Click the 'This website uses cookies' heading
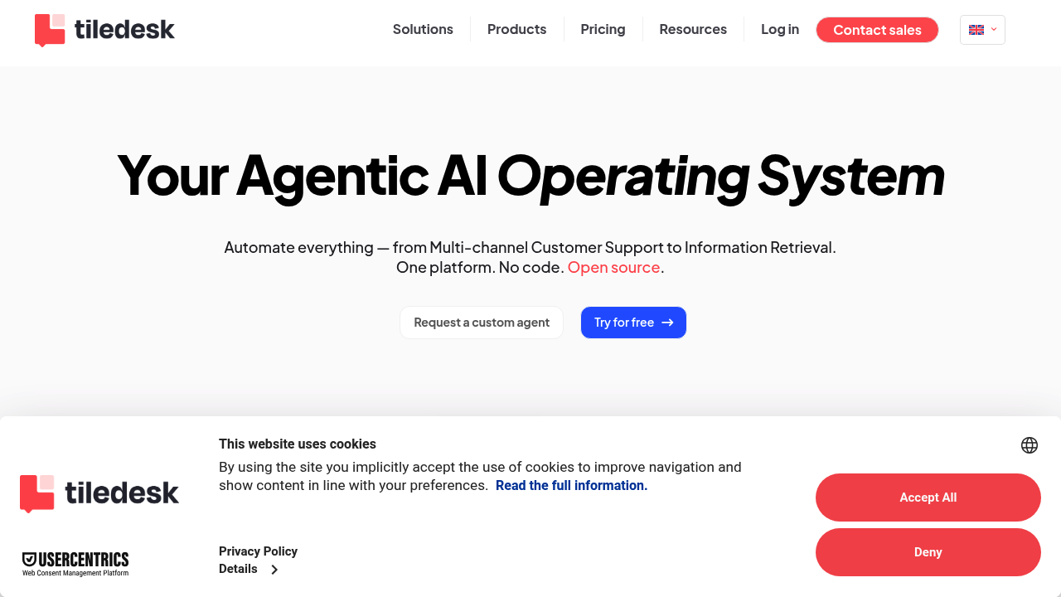The width and height of the screenshot is (1061, 597). point(298,444)
